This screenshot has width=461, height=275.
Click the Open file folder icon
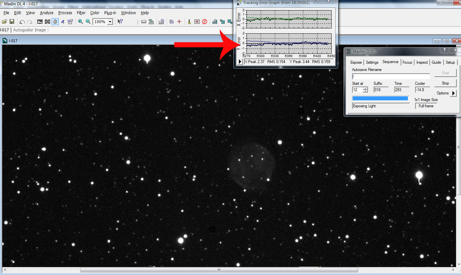point(4,22)
